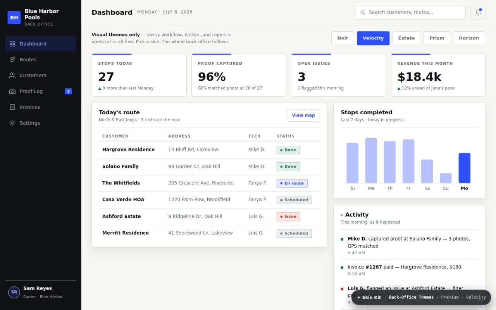
Task: Focus the Search customers, routes field
Action: coord(410,12)
